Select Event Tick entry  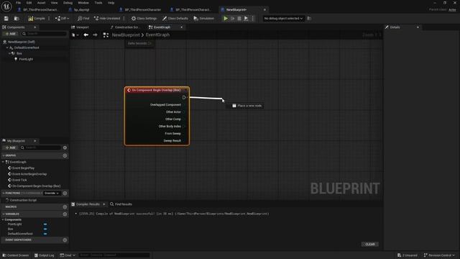click(19, 180)
